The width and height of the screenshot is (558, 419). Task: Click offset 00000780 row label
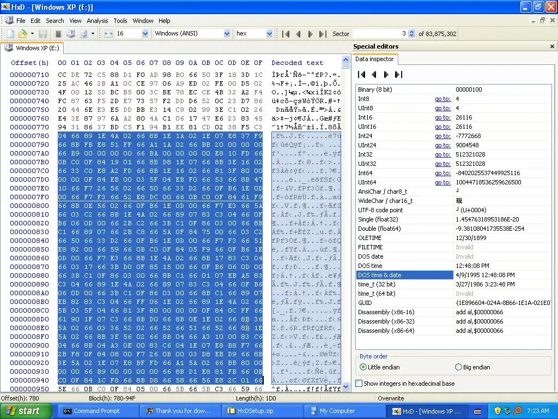29,136
